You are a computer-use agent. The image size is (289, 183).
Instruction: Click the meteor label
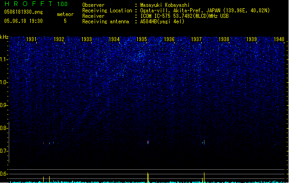pyautogui.click(x=65, y=14)
